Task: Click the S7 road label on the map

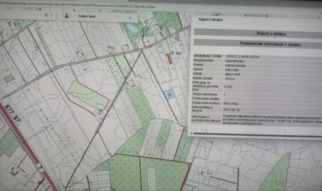Action: (x=17, y=119)
